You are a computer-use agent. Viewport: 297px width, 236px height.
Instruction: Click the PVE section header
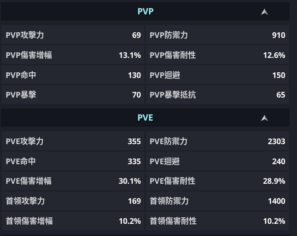click(x=145, y=118)
